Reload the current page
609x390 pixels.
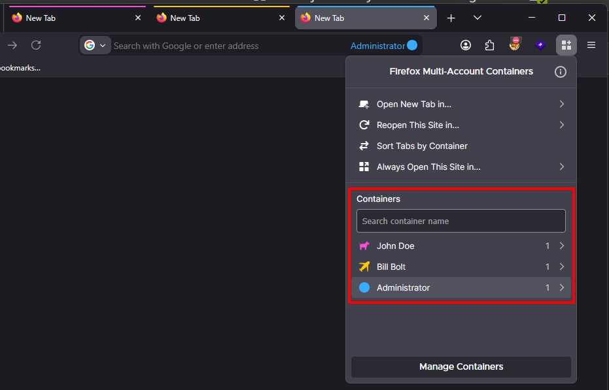36,46
